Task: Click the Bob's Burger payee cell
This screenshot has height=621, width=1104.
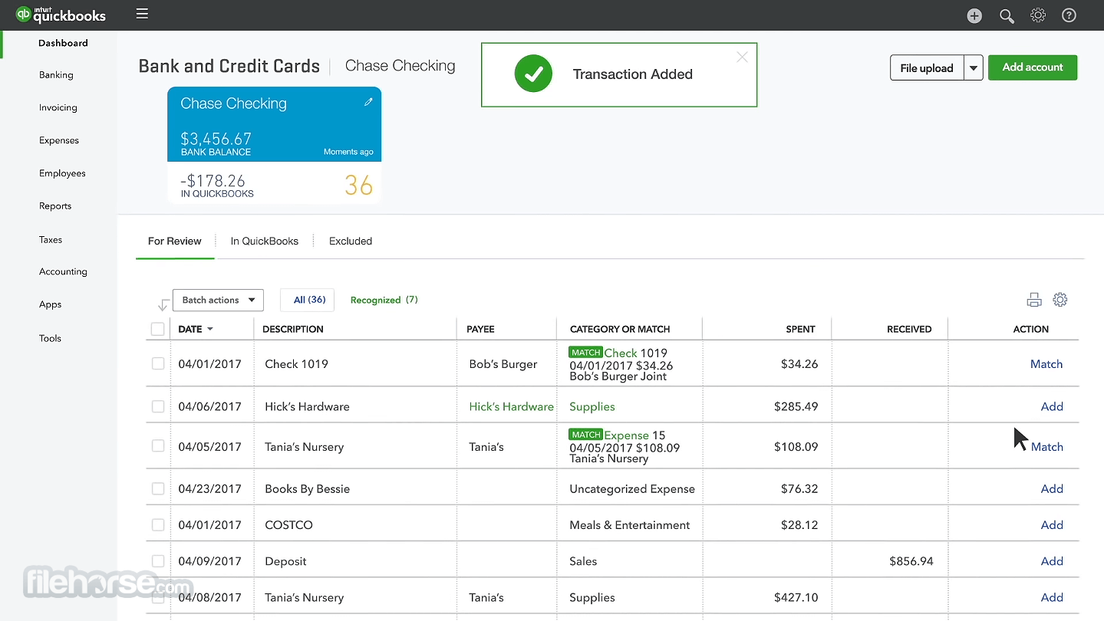Action: (503, 364)
